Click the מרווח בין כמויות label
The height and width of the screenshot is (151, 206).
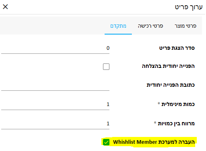(x=176, y=123)
